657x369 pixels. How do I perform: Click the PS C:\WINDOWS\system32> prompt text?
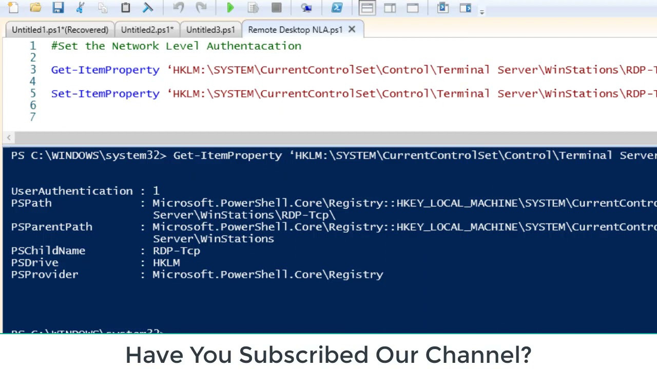(89, 155)
